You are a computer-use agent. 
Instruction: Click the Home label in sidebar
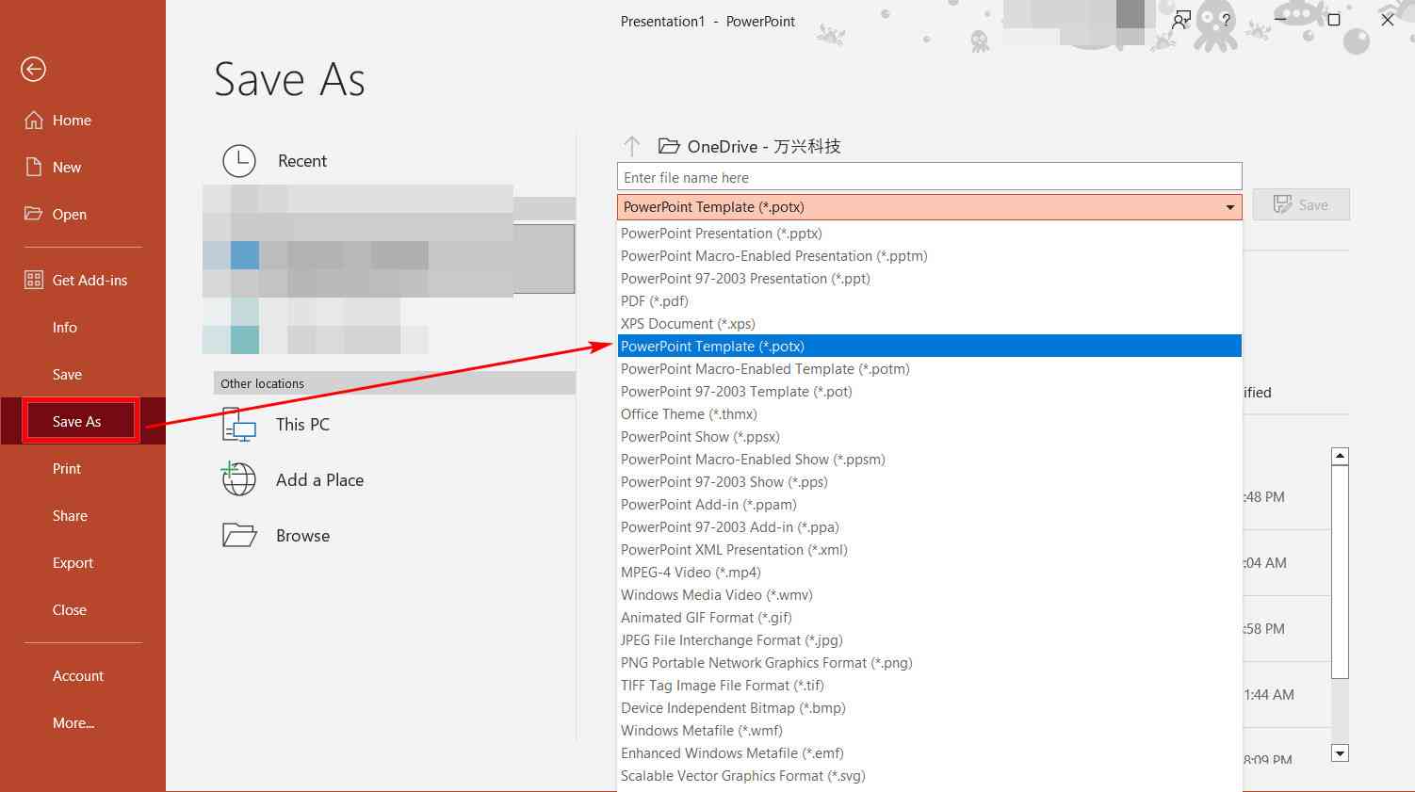pos(72,120)
